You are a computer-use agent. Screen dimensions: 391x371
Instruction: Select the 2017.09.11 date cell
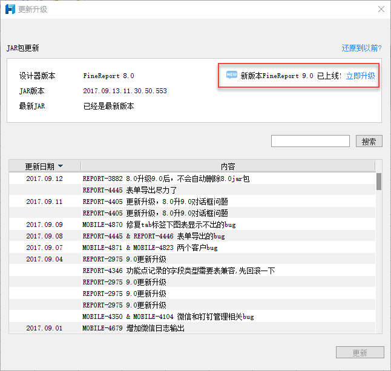pyautogui.click(x=44, y=202)
